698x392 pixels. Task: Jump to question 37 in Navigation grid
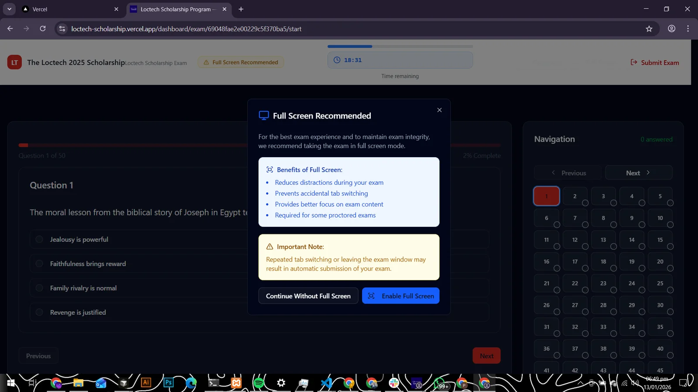tap(575, 348)
